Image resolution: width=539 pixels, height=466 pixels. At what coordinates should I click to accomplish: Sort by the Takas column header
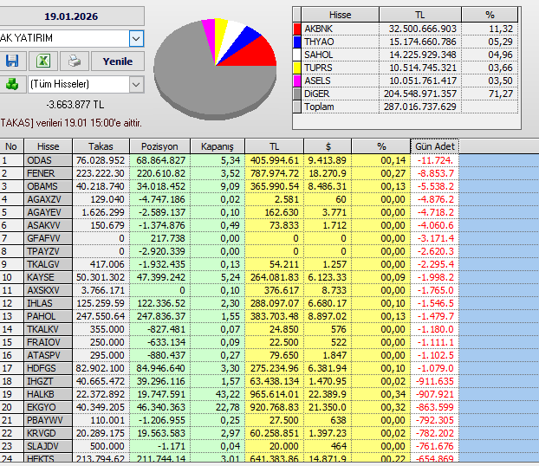[x=101, y=146]
